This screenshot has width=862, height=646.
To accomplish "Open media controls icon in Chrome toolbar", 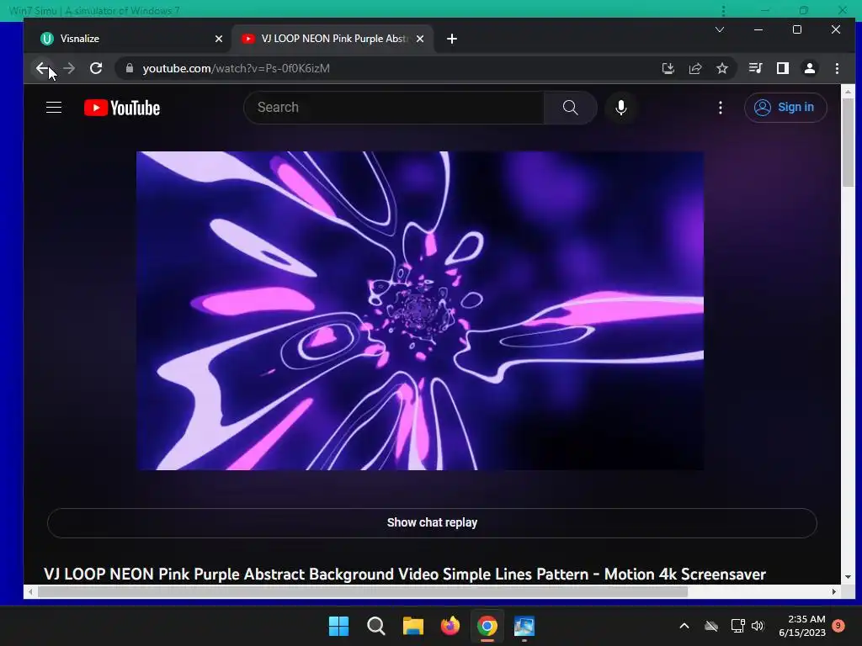I will click(755, 68).
